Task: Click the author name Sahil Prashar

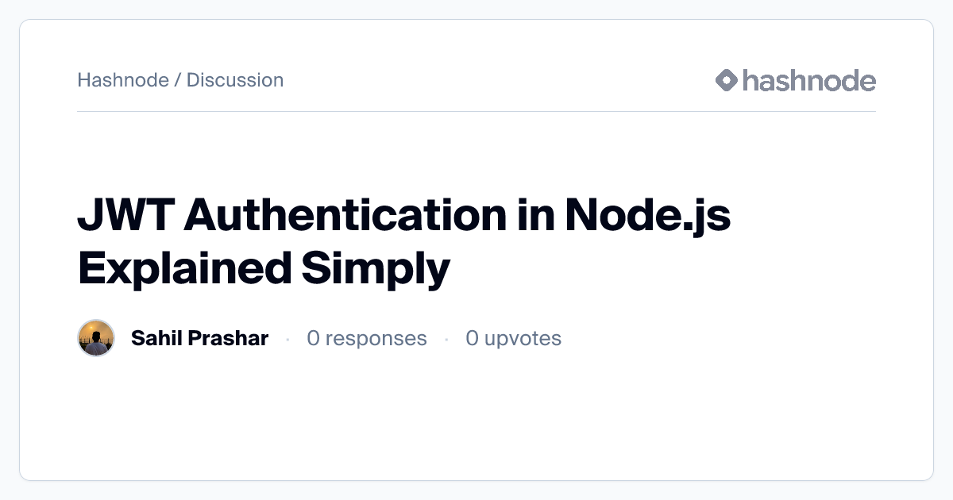Action: click(199, 338)
